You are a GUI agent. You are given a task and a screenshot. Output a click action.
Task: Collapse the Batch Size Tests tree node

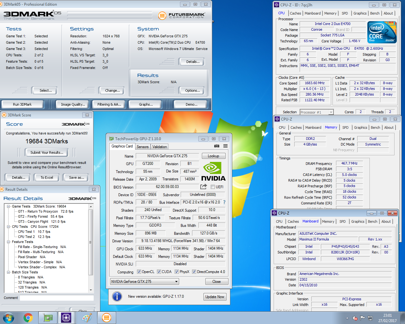pos(9,272)
